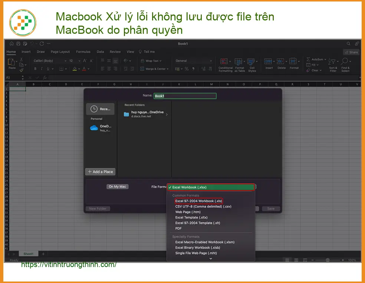Increase font size with larger A
The image size is (365, 283).
pyautogui.click(x=85, y=61)
